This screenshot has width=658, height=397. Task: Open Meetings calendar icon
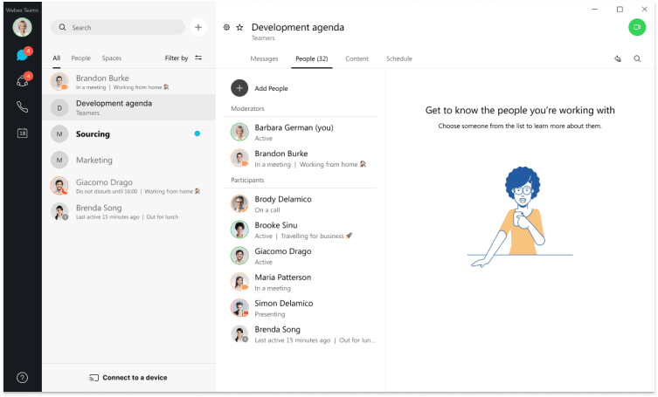(x=22, y=133)
